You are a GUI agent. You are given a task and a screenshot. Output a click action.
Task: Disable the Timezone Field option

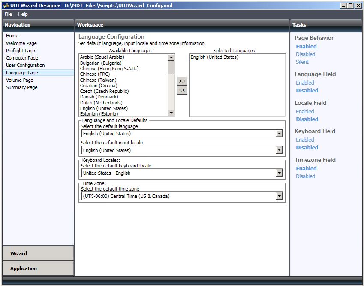(x=305, y=176)
